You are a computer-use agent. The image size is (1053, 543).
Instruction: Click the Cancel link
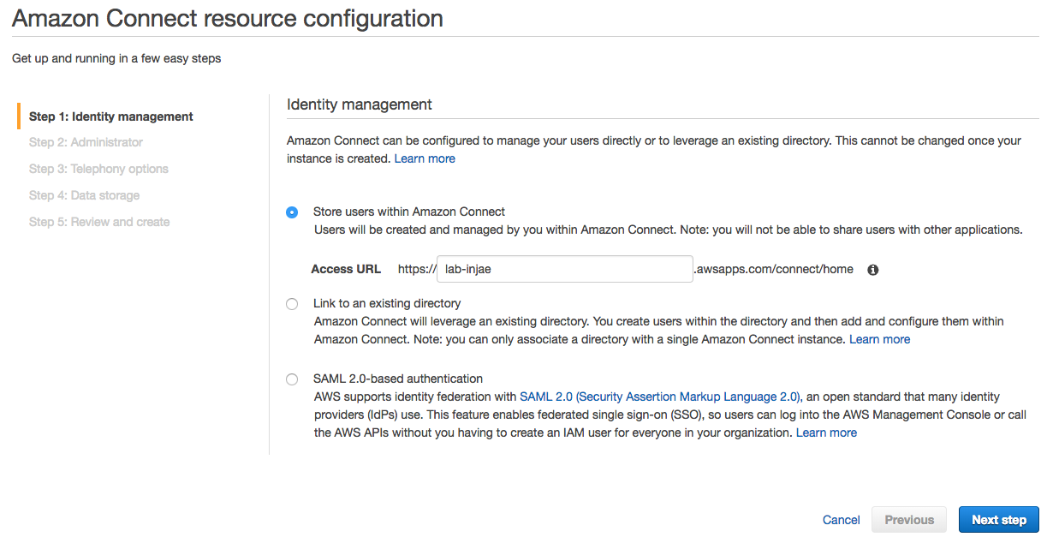pos(842,520)
